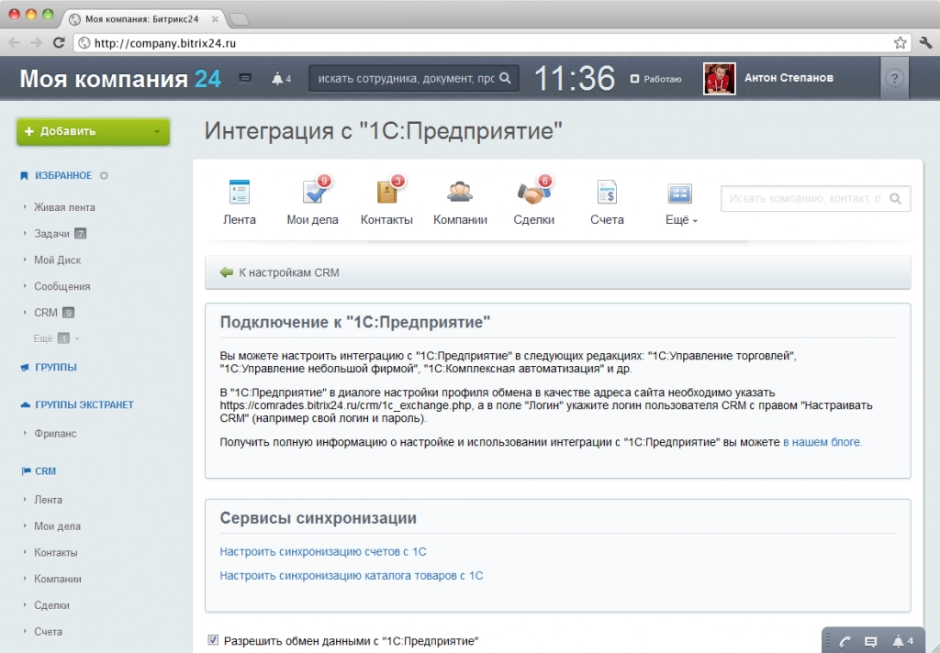Open the Компании icon
The image size is (940, 653).
click(x=460, y=193)
